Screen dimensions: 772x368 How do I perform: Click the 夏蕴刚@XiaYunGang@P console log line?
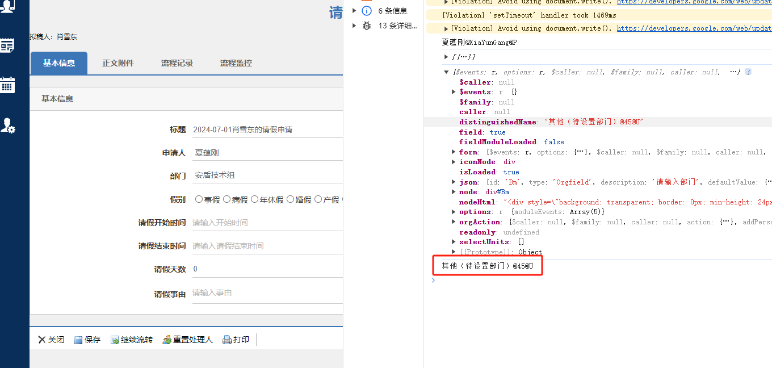[x=479, y=43]
